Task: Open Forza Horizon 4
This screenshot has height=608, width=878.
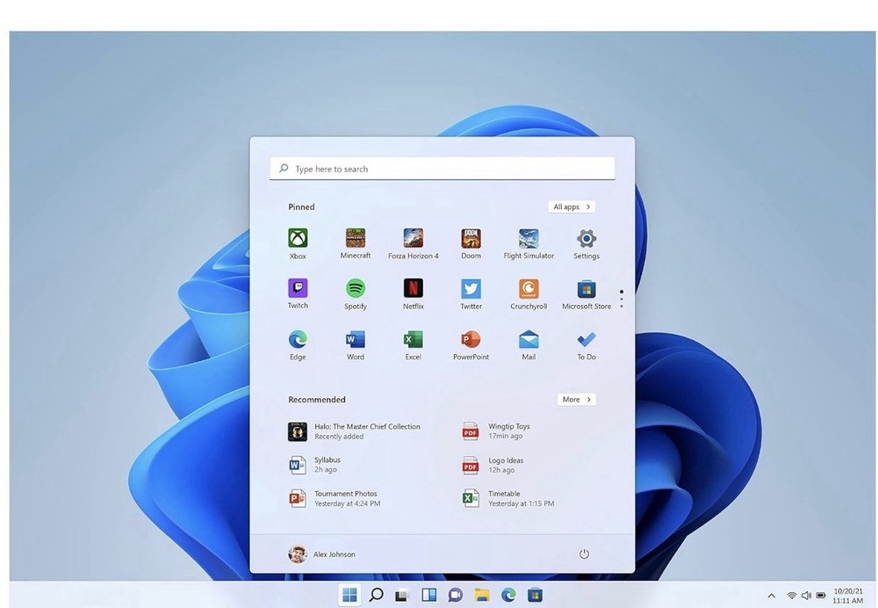Action: [413, 238]
